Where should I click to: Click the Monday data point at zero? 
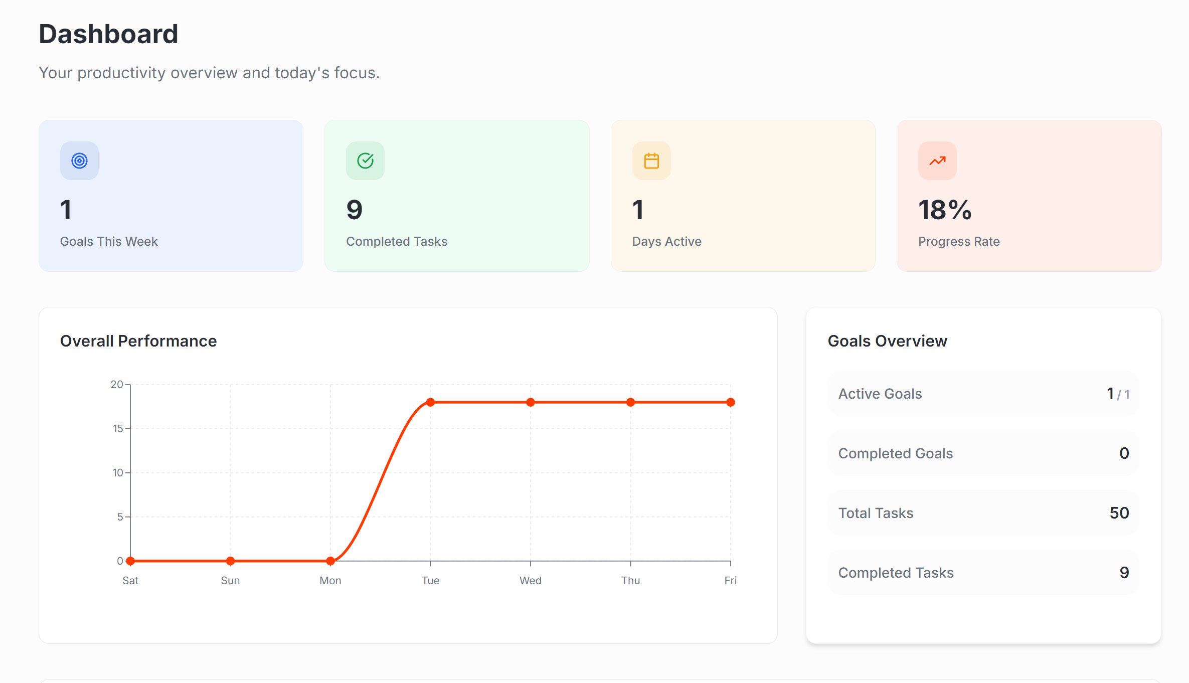[330, 561]
